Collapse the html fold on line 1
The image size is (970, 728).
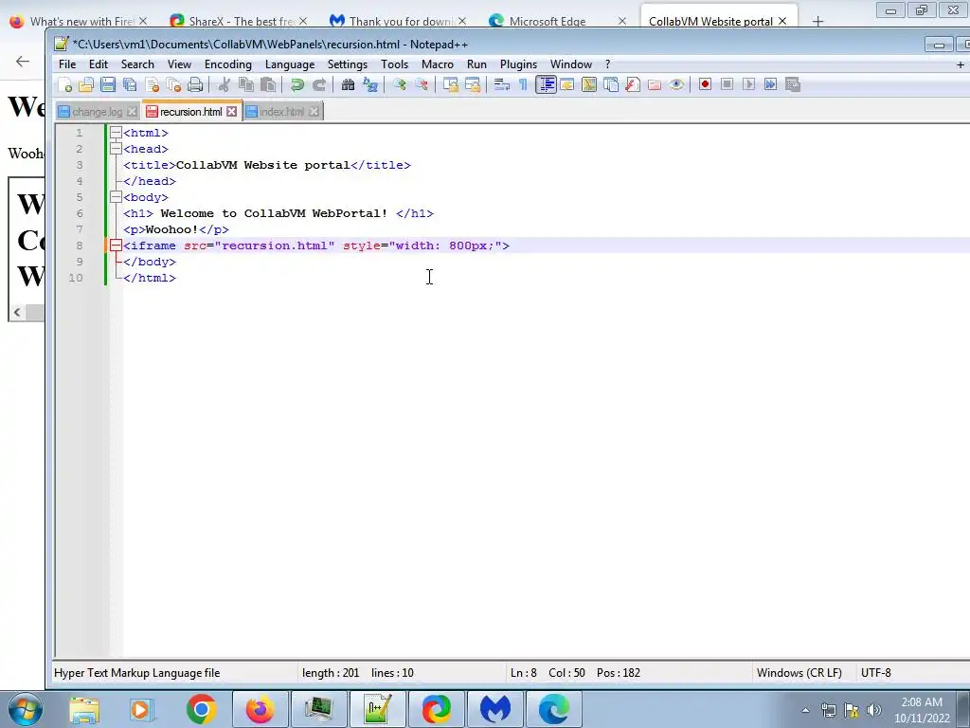116,133
